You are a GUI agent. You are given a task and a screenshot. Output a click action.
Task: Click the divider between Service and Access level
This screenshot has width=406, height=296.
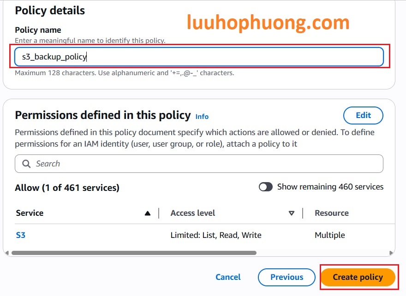[x=159, y=213]
